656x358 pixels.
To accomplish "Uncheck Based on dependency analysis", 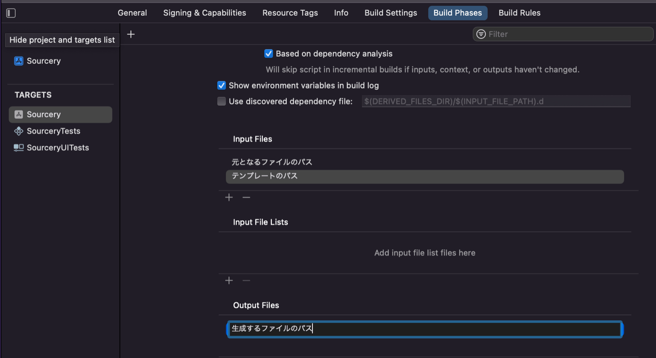I will [x=268, y=54].
